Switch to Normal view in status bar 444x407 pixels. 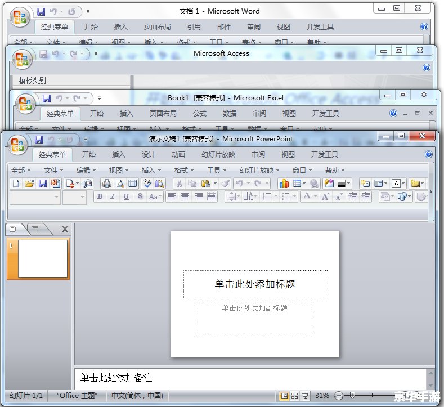284,396
